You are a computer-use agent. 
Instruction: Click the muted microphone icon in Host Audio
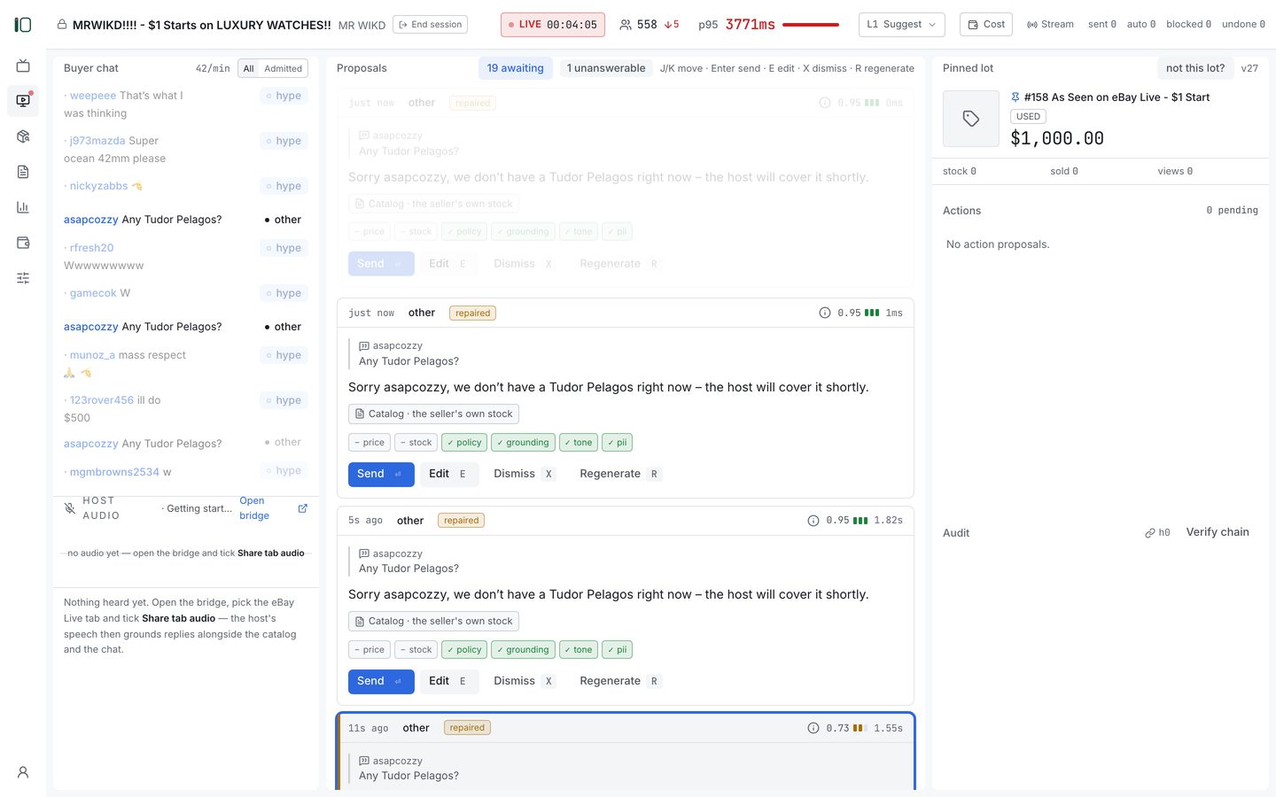[x=70, y=508]
